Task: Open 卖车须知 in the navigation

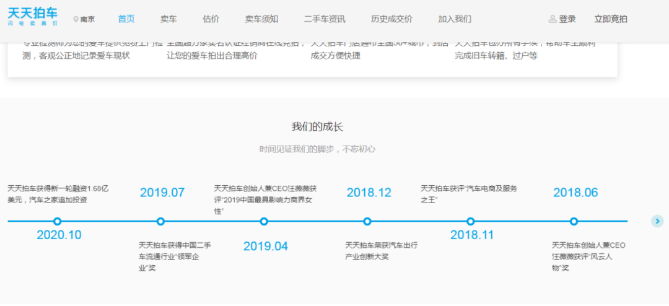Action: (x=261, y=19)
